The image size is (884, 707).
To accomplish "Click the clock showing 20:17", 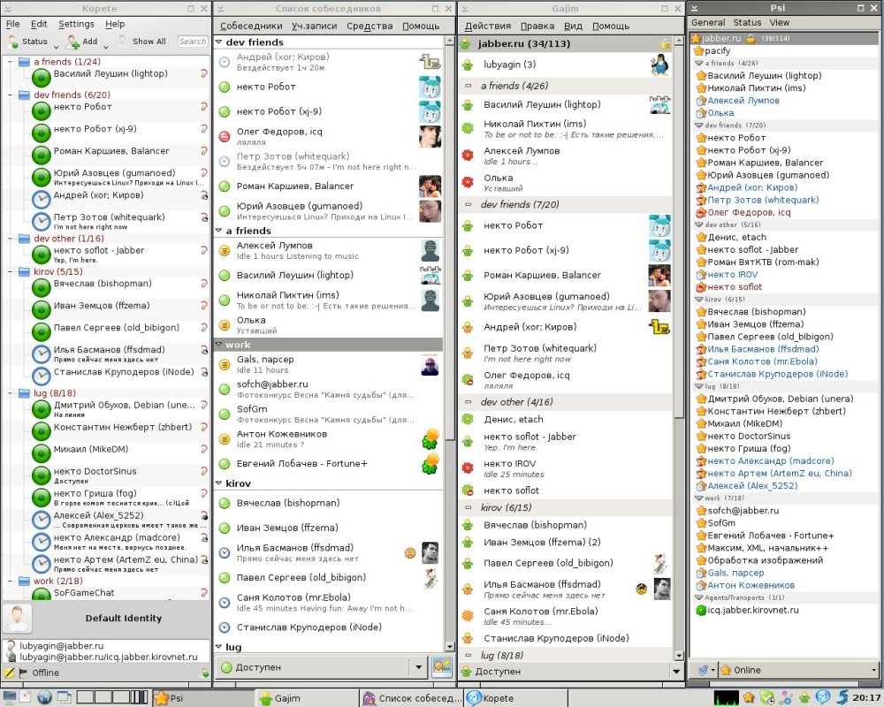I will tap(866, 698).
